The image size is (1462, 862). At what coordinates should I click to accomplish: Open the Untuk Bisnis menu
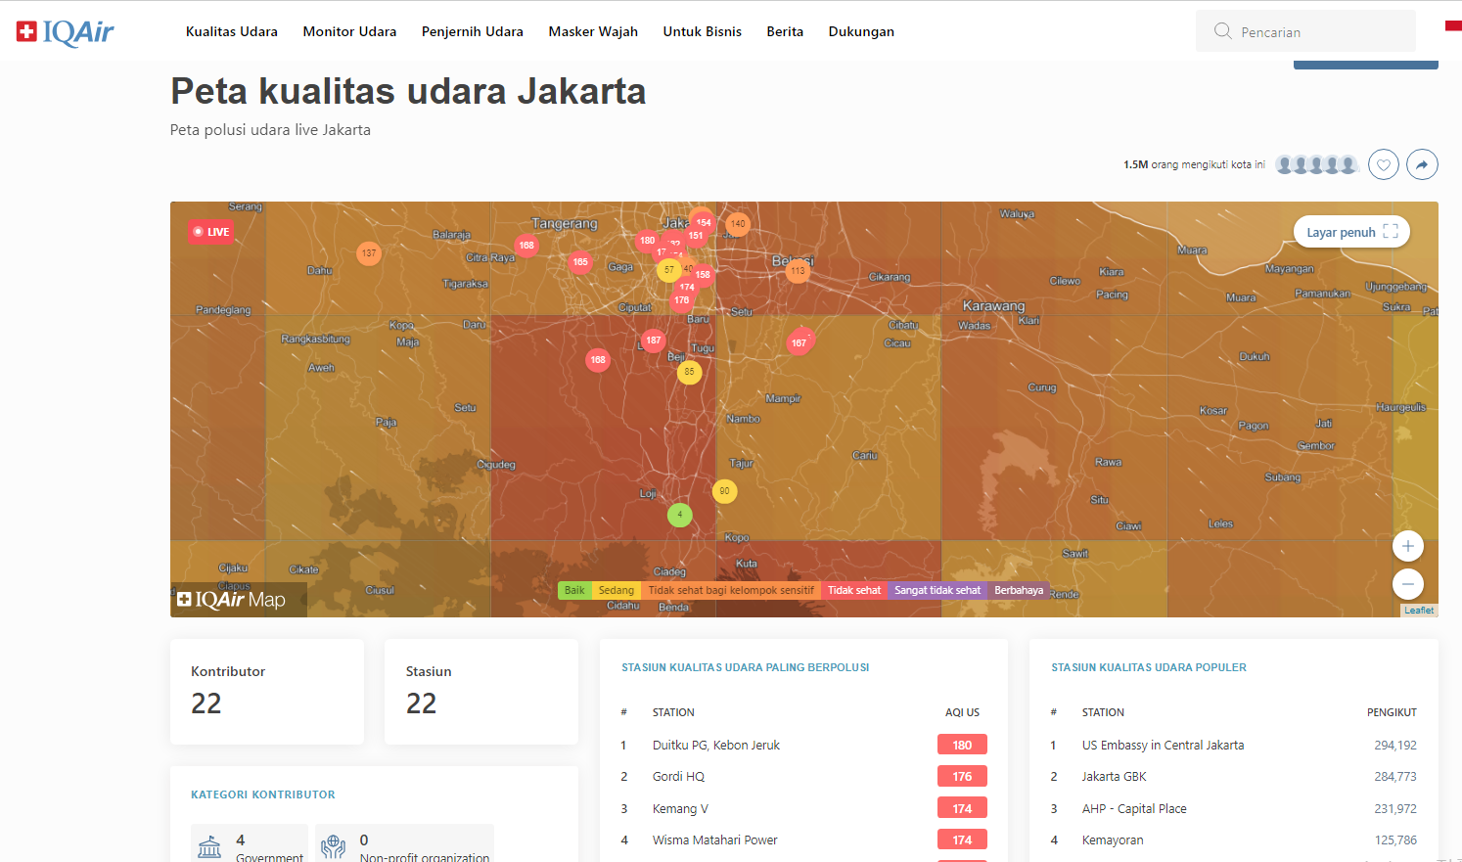pyautogui.click(x=702, y=31)
